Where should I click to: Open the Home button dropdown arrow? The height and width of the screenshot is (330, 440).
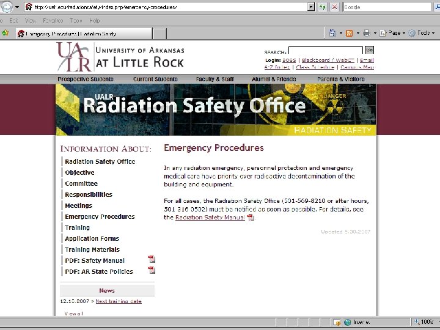pos(341,33)
